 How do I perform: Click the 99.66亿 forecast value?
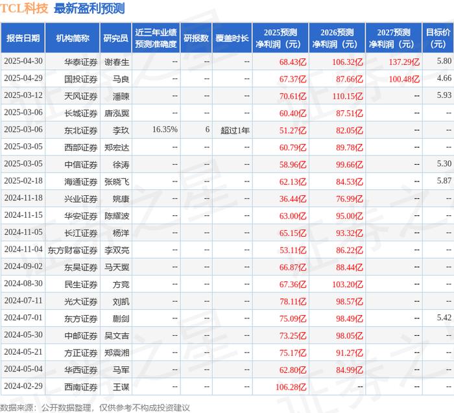pos(350,165)
